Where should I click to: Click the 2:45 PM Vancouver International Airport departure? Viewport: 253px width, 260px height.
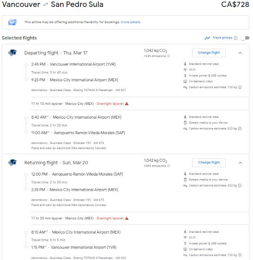73,64
